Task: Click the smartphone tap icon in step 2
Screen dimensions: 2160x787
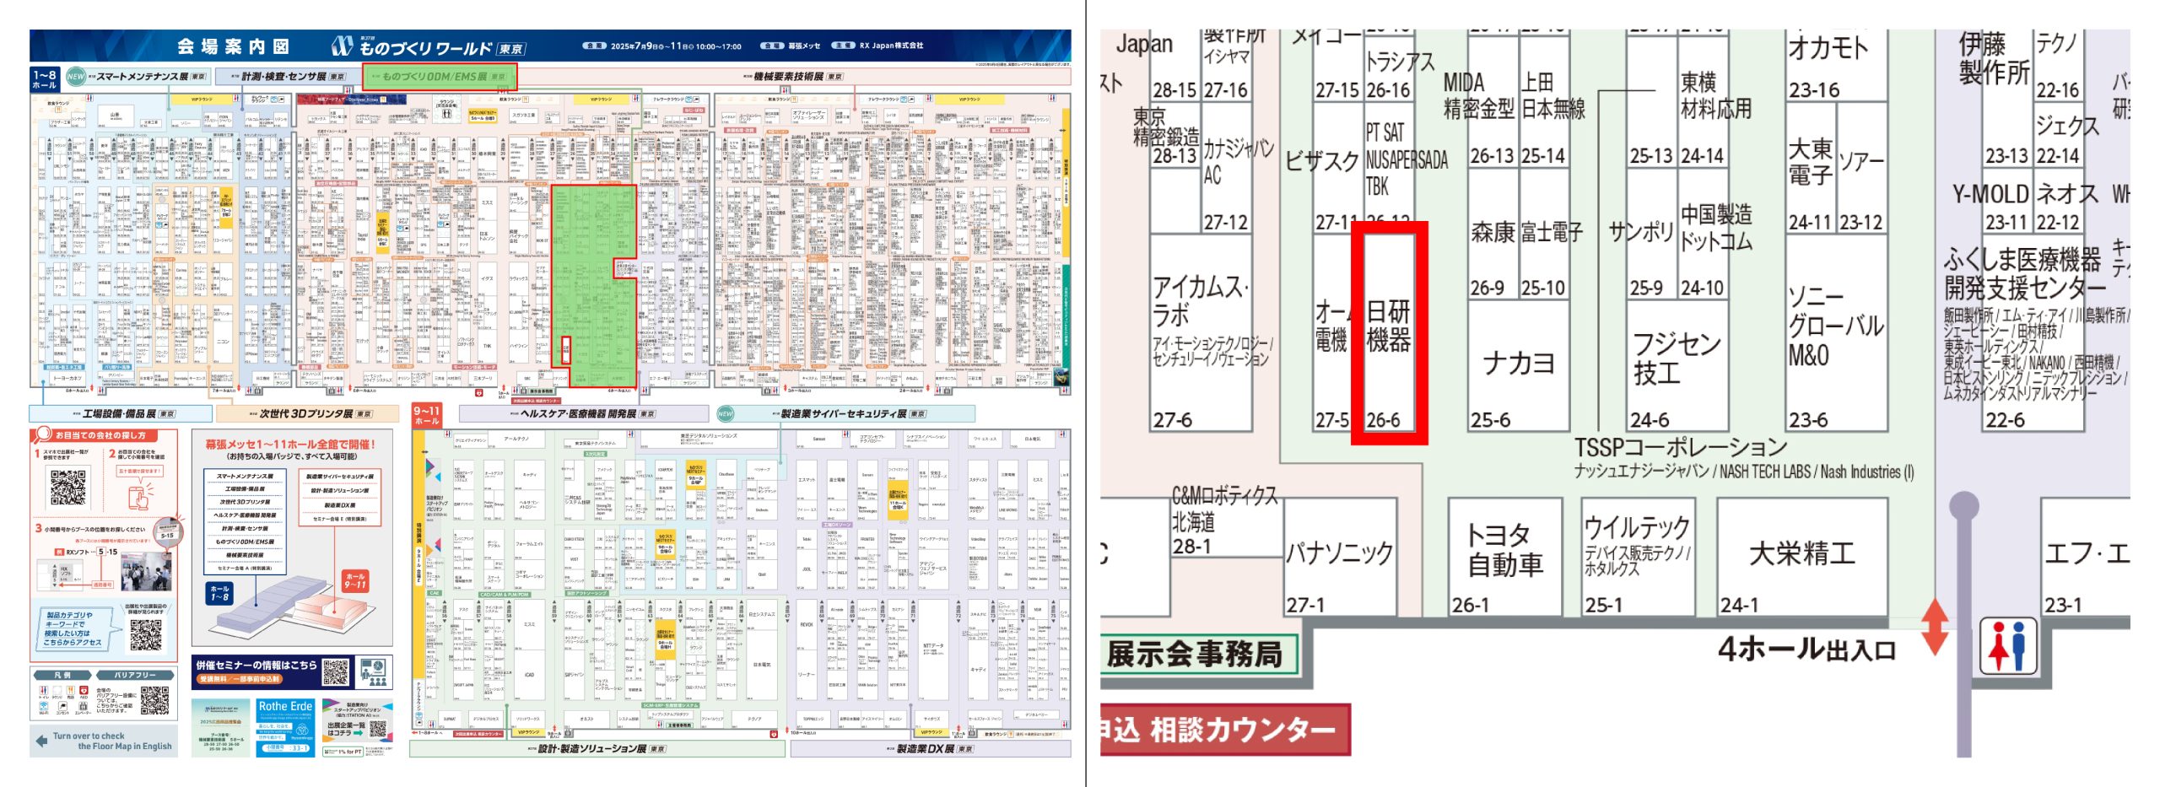Action: coord(139,495)
